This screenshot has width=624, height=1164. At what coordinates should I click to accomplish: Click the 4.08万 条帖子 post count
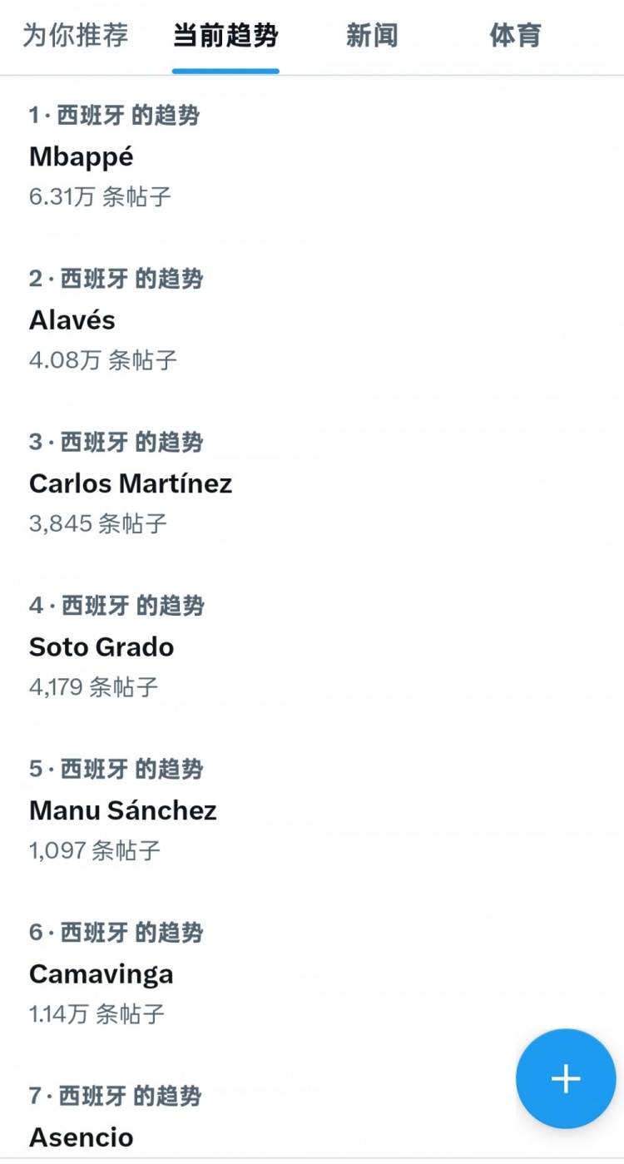[103, 360]
